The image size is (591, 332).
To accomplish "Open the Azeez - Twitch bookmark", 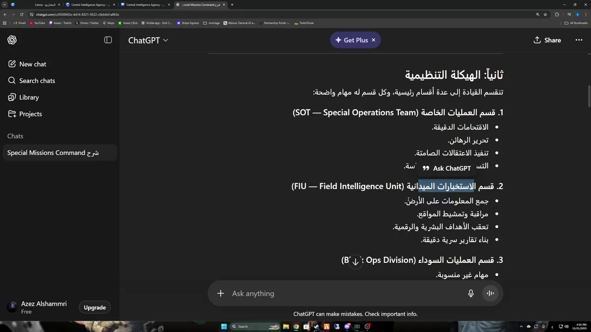I will (x=60, y=23).
